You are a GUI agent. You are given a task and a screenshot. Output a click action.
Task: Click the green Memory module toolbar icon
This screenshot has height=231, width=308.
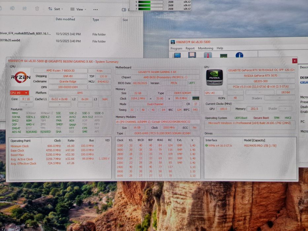[223, 55]
